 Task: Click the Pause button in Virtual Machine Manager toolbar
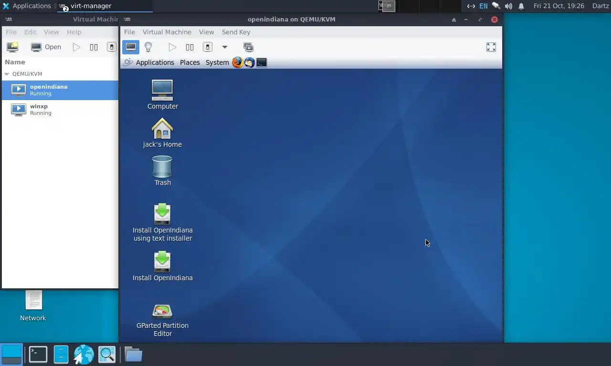(94, 47)
